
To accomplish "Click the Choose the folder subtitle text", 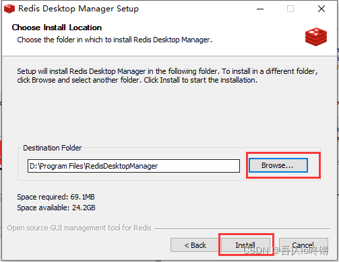I will (x=115, y=40).
